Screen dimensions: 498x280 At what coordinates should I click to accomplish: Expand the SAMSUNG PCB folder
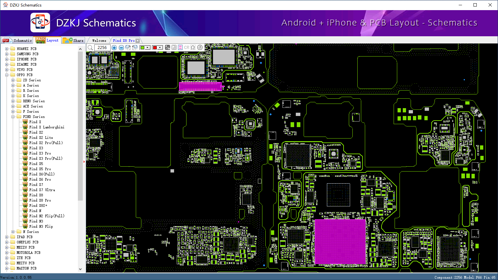tap(7, 54)
